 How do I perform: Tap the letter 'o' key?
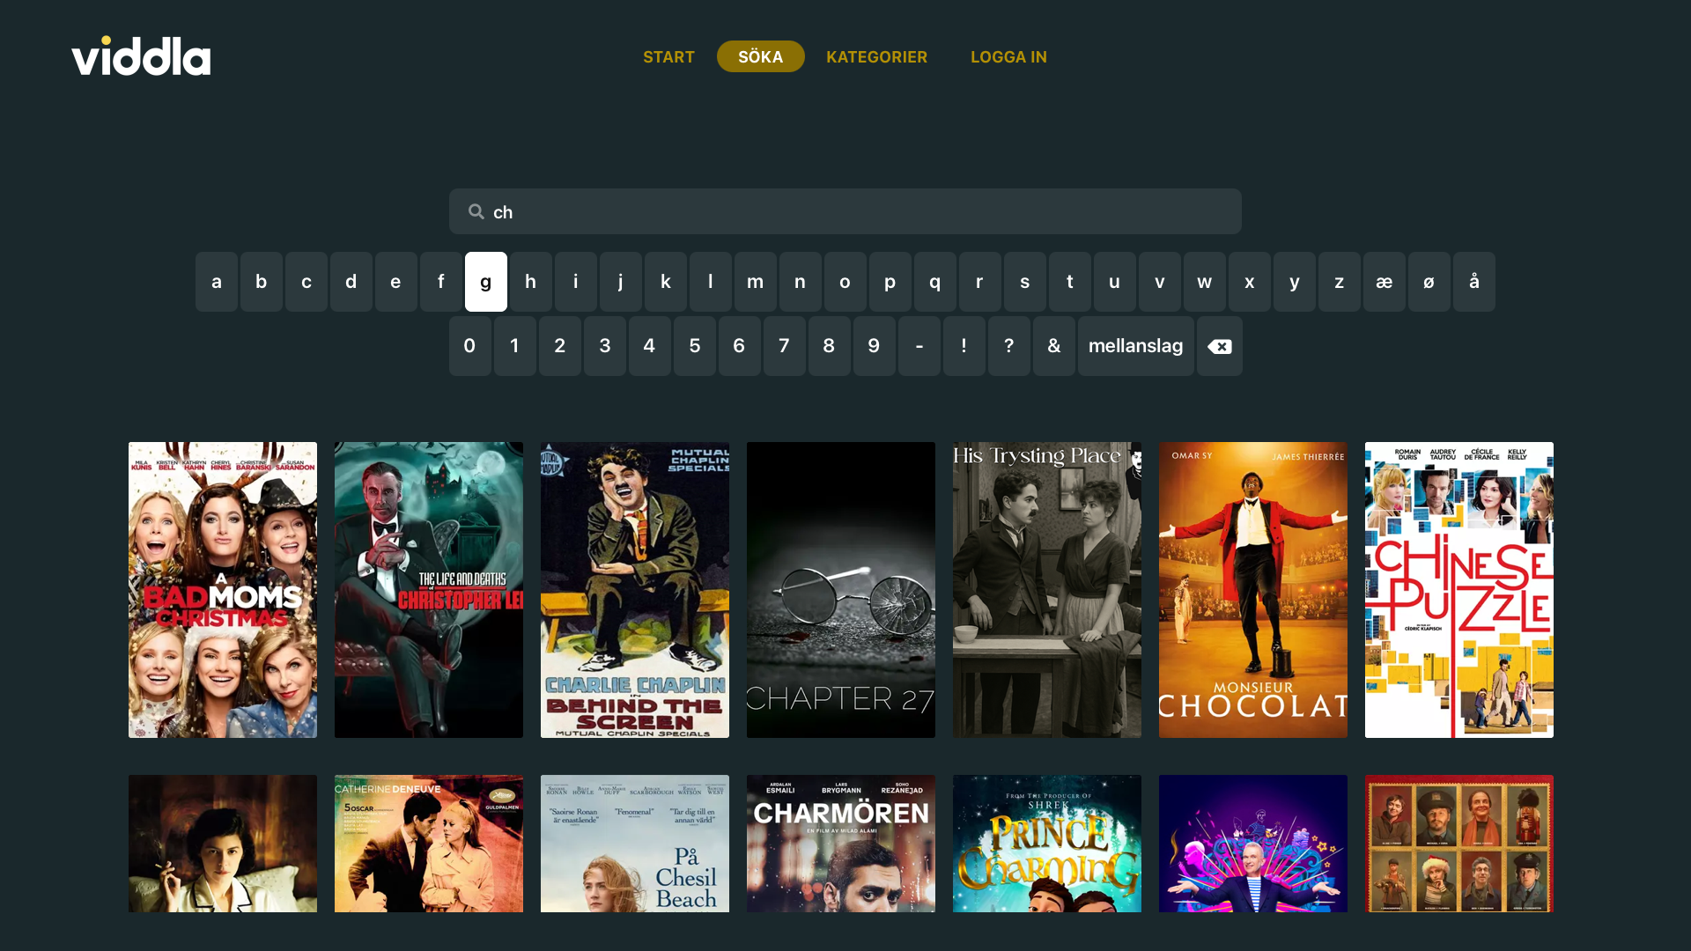click(x=845, y=282)
